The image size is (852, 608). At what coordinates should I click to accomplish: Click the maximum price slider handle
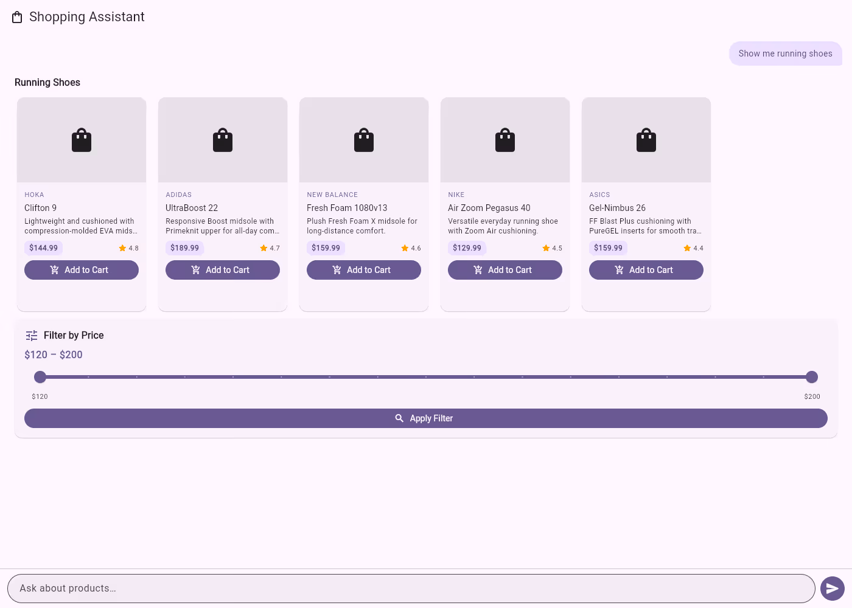tap(812, 377)
